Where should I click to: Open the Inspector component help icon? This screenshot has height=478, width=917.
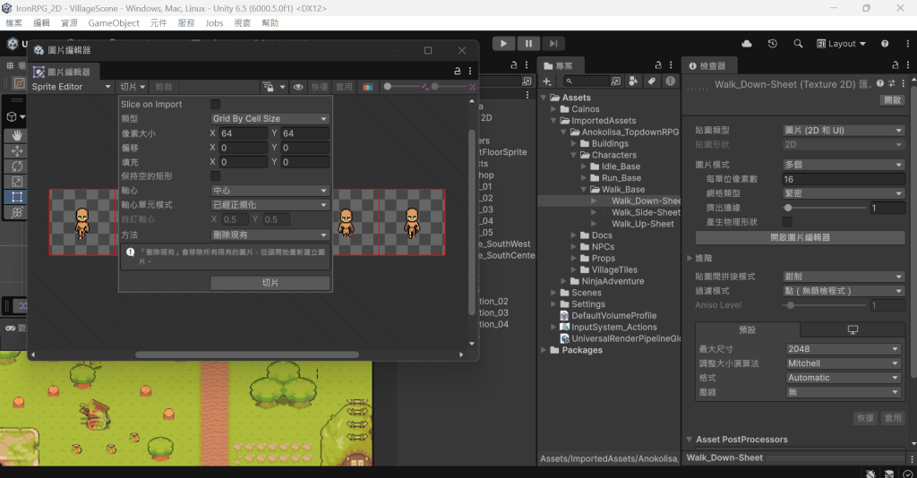(x=880, y=84)
